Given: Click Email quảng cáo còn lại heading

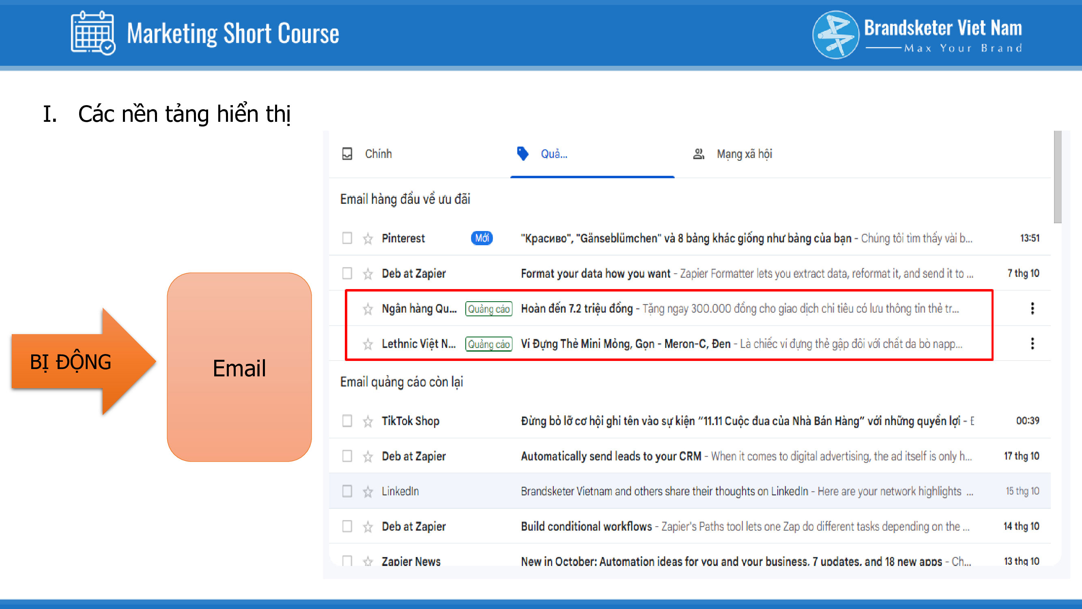Looking at the screenshot, I should (x=401, y=382).
